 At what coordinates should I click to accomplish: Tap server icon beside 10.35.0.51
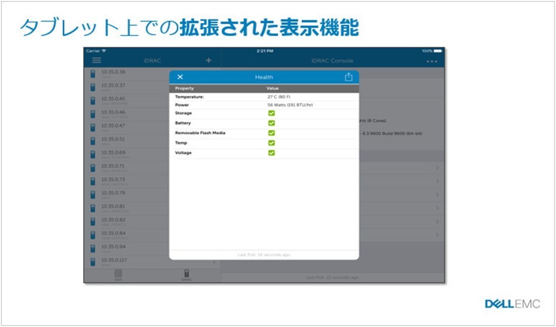click(93, 141)
